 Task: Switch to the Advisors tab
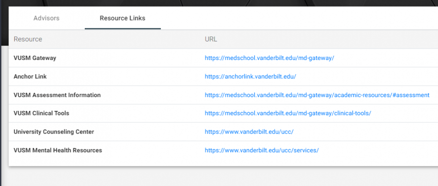coord(46,18)
